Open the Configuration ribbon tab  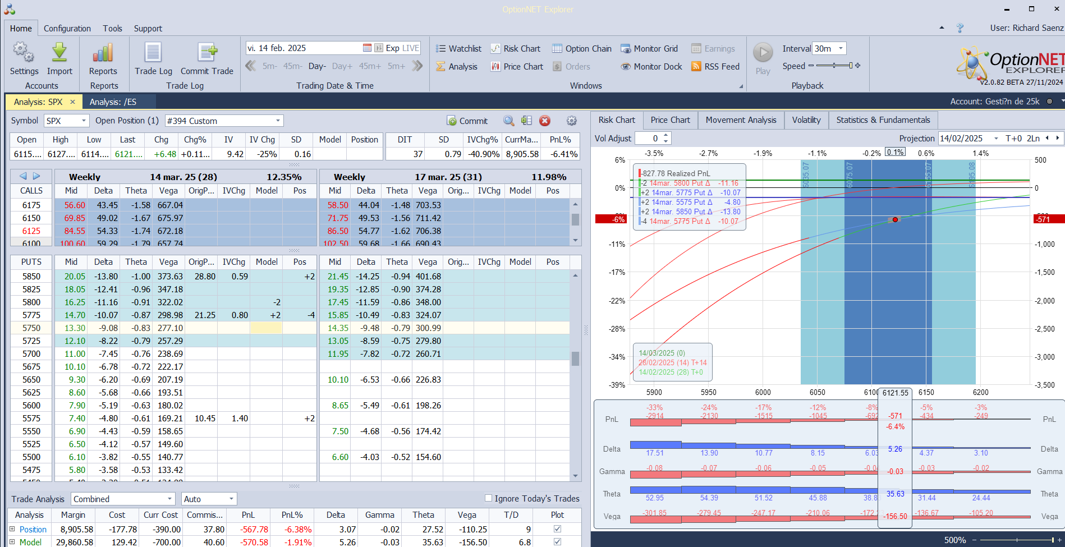click(x=67, y=29)
